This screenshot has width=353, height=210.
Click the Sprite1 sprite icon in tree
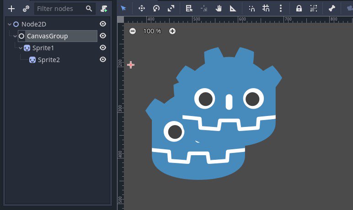click(x=27, y=48)
